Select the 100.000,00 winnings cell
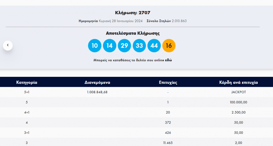Viewport: 273px width, 146px height. click(238, 102)
